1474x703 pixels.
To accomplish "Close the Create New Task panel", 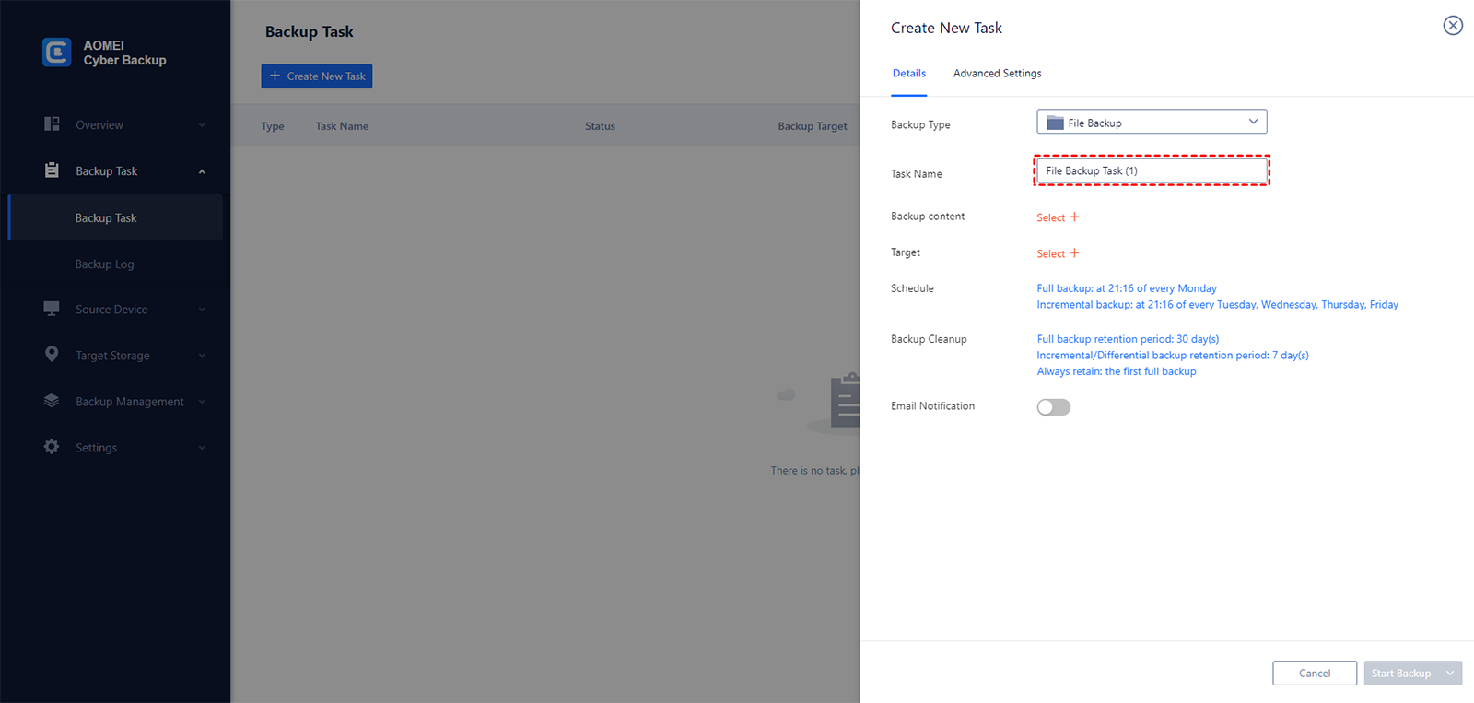I will click(1453, 26).
